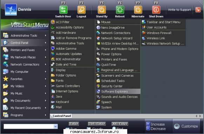Launch Add Hardware wizard
Screen dimensions: 204x134
coord(72,33)
